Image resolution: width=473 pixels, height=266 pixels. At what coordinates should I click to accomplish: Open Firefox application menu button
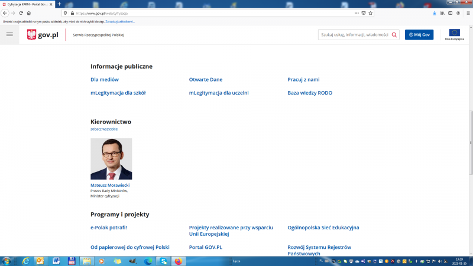467,12
